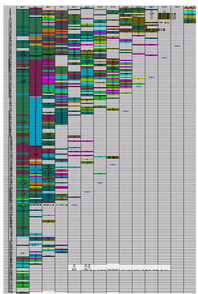Click the first data column header

click(23, 7)
